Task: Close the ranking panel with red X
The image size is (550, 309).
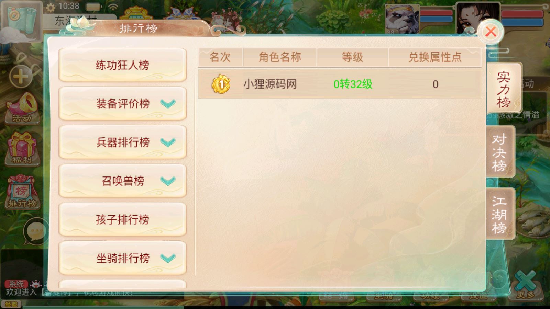Action: coord(491,32)
